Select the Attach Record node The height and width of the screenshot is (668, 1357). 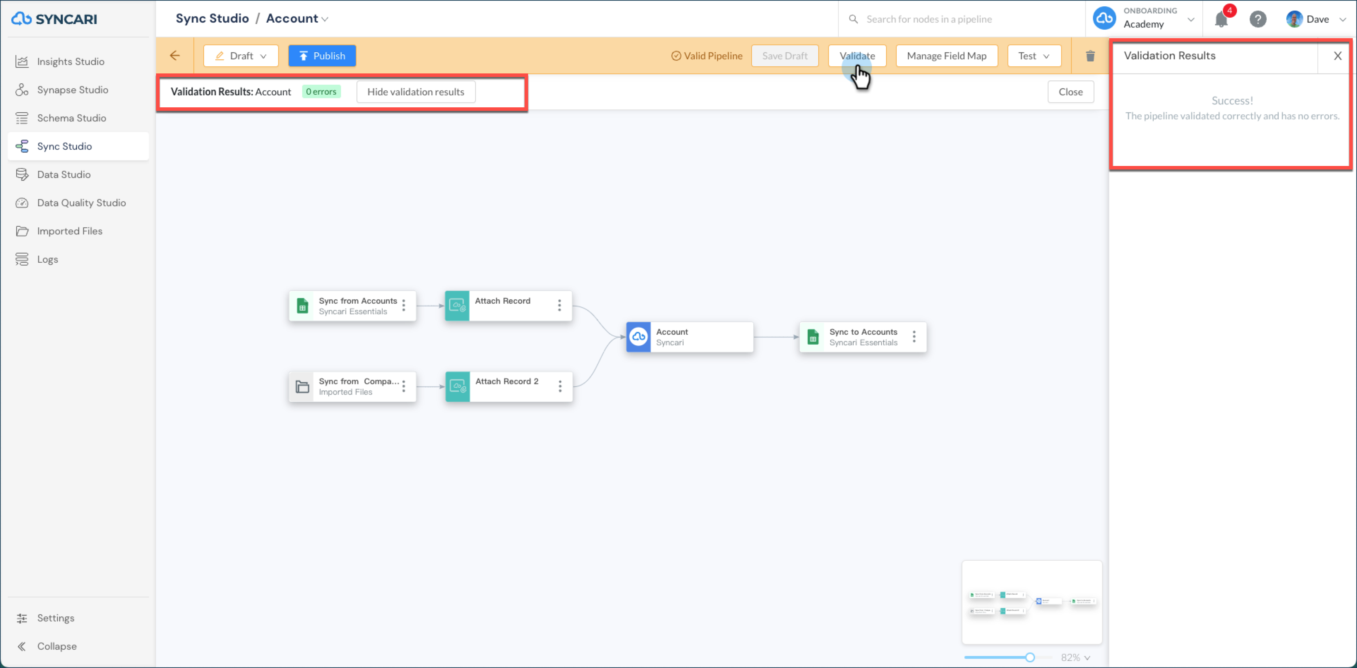[x=508, y=305]
